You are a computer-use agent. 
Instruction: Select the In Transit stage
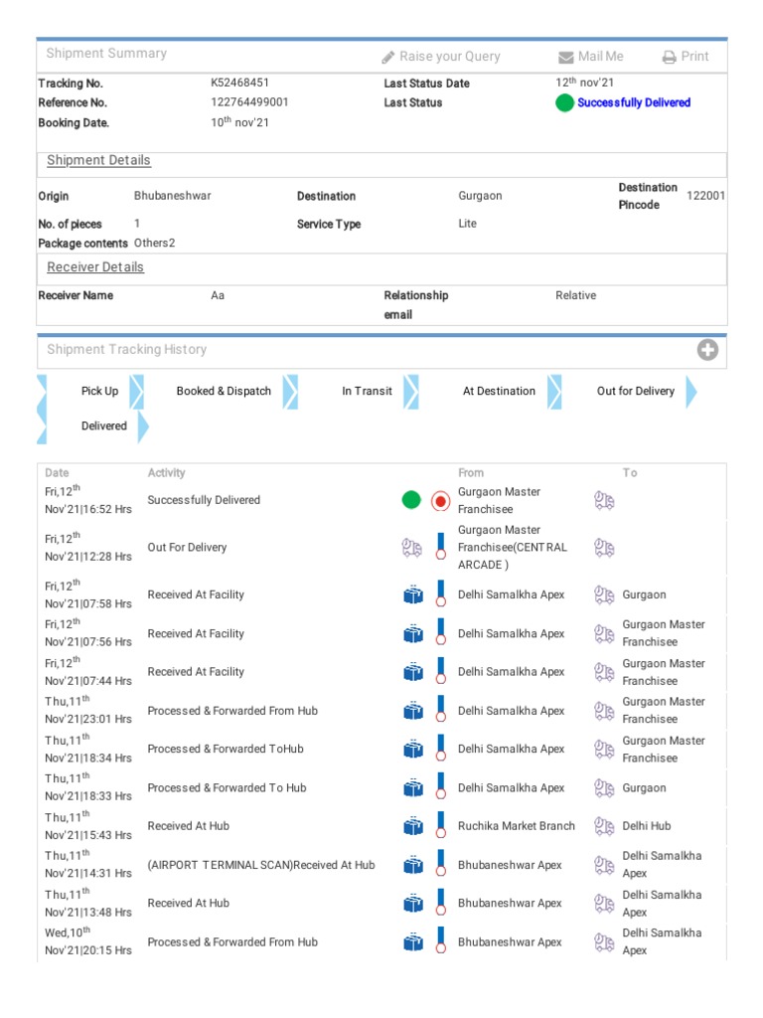point(367,392)
